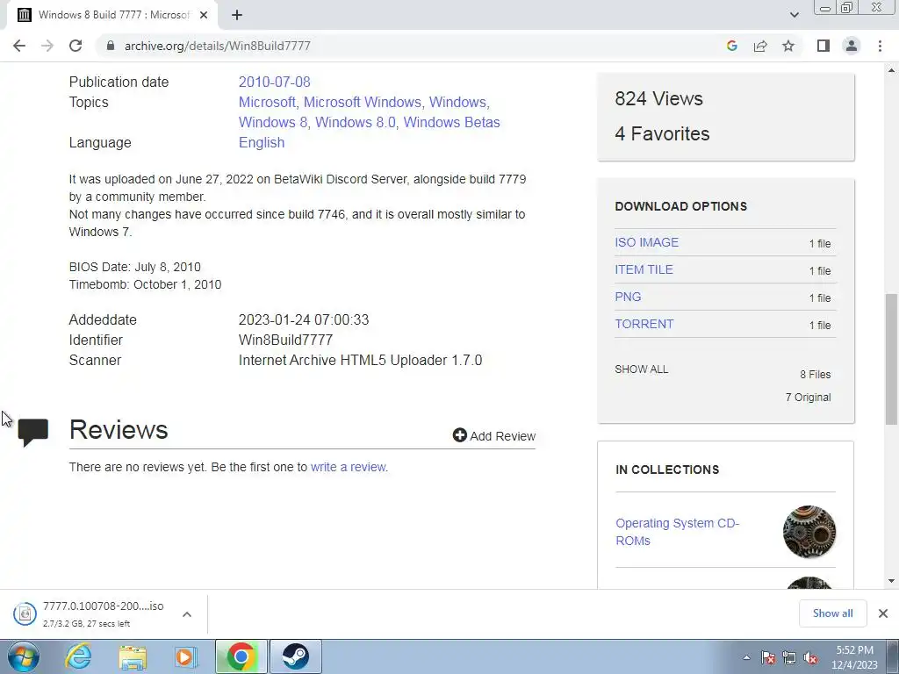Show all downloads
899x674 pixels.
point(832,613)
